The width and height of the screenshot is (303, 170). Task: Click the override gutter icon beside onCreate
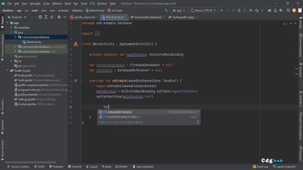76,81
